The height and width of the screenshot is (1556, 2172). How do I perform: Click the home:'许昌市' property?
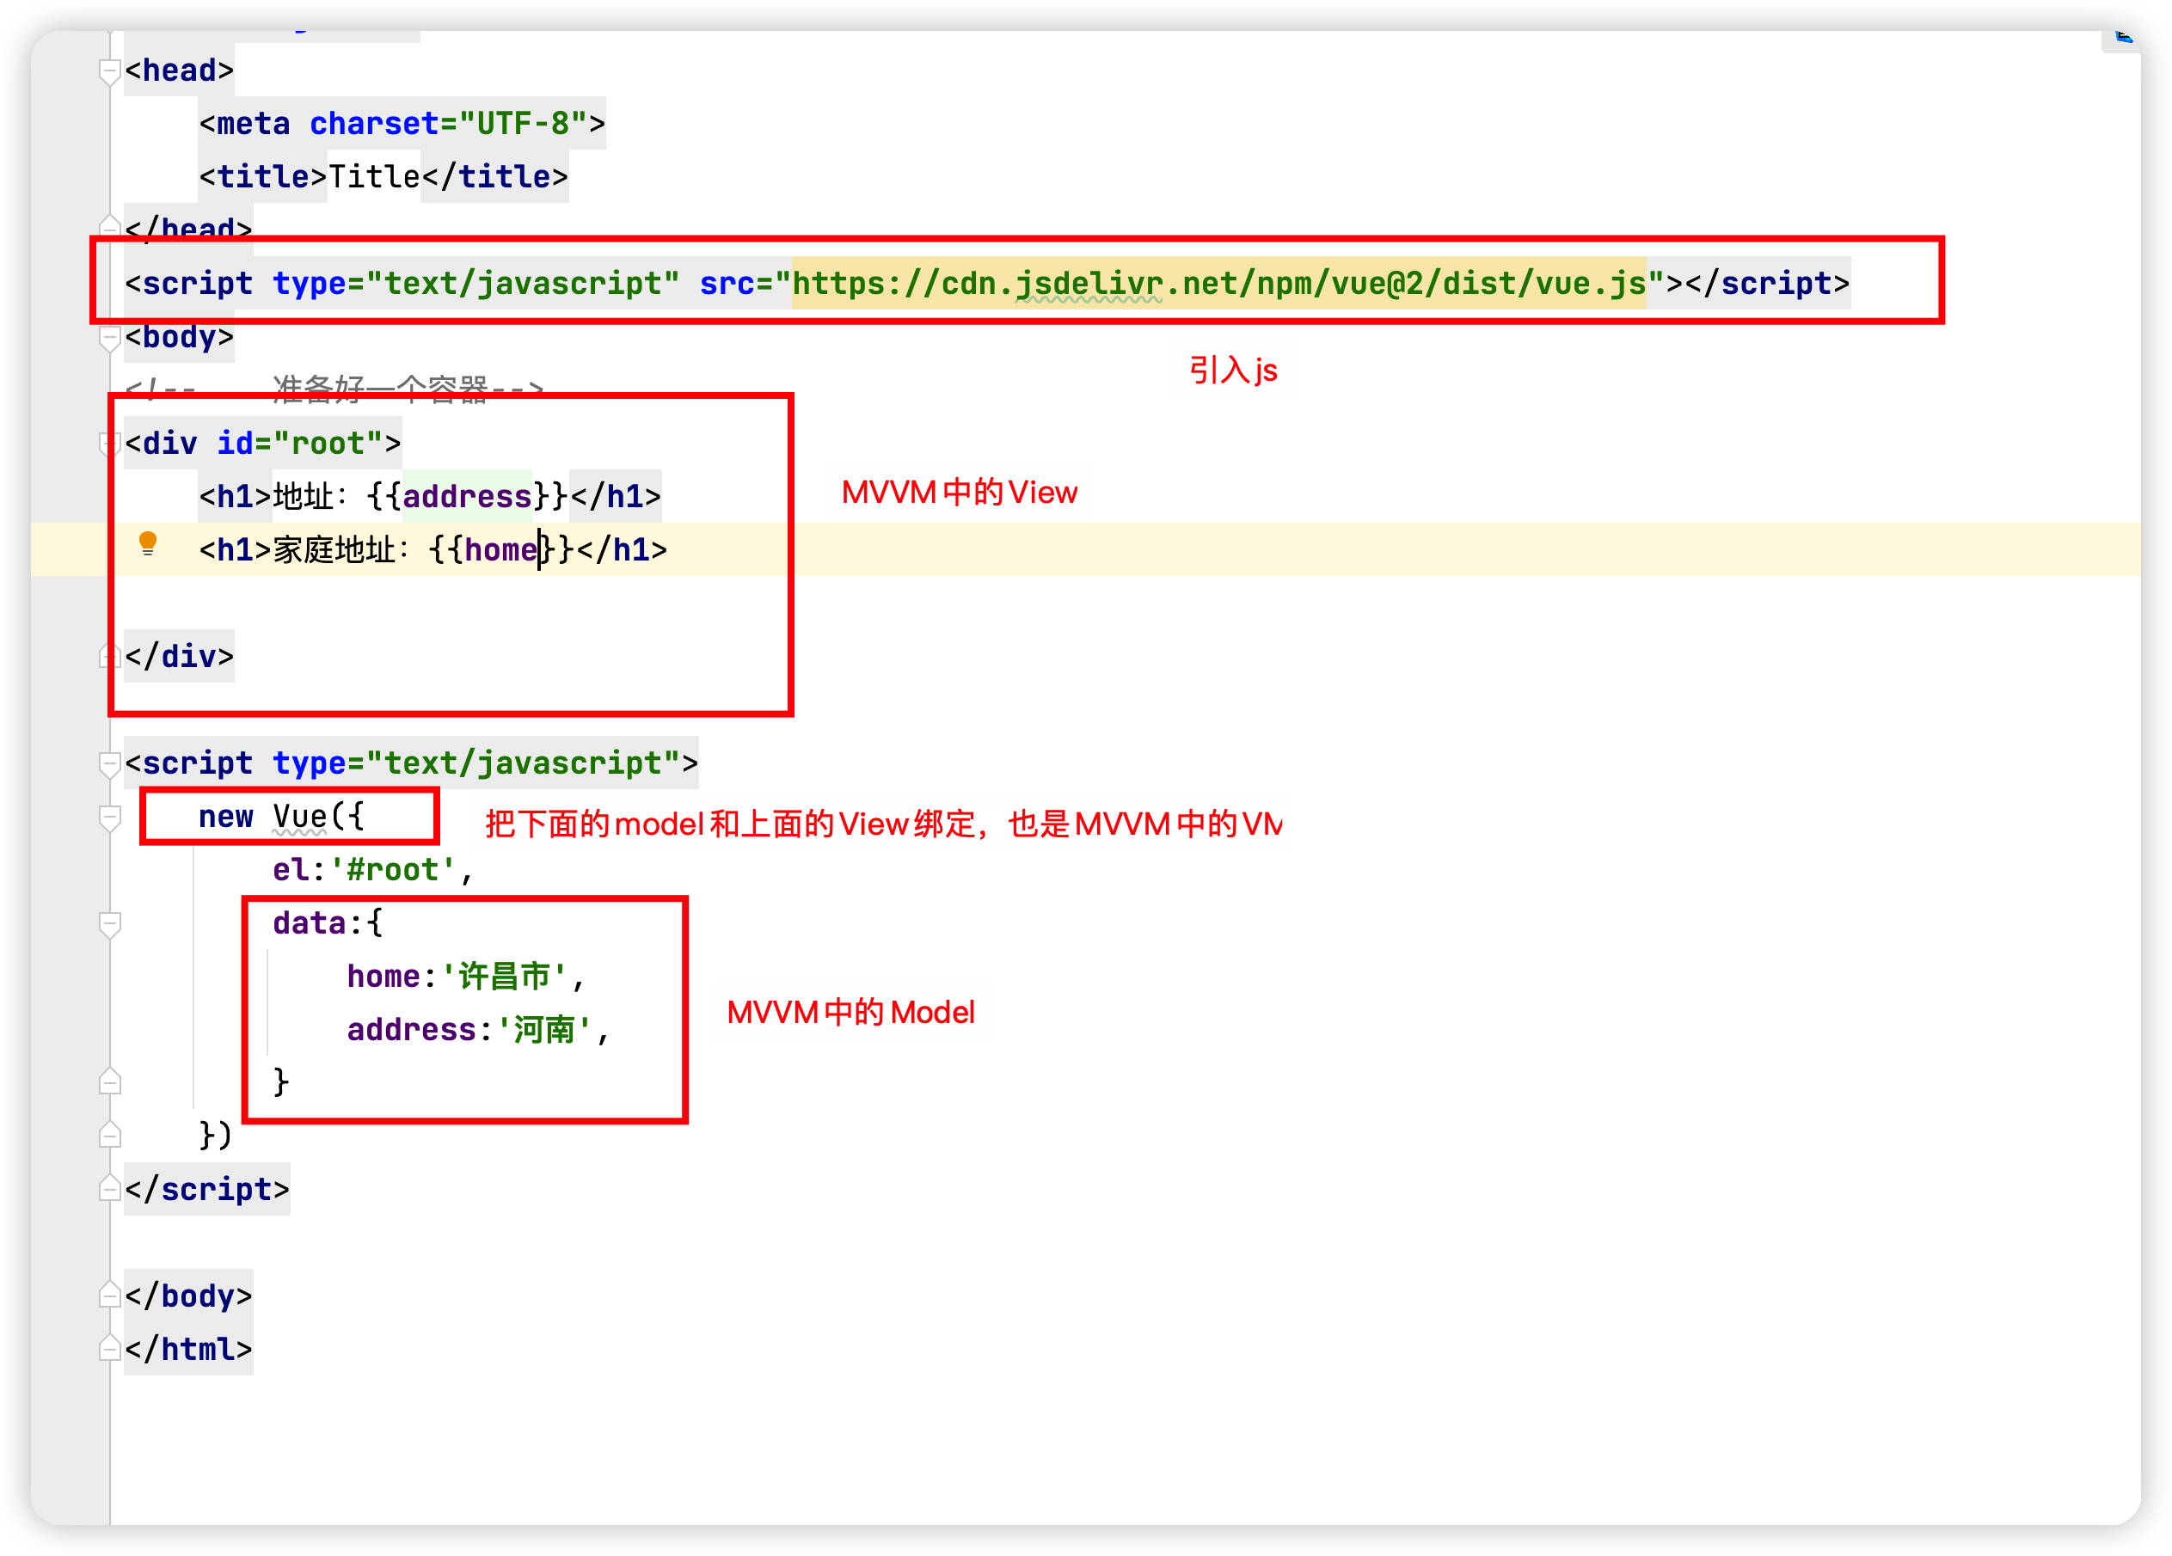pos(465,976)
